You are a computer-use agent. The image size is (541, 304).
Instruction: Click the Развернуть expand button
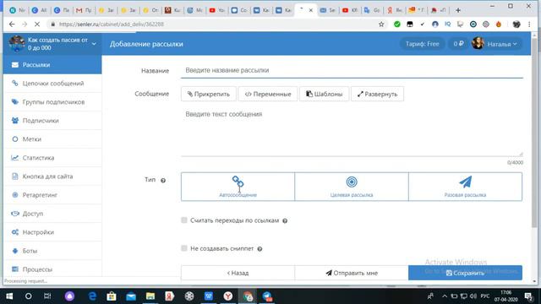(x=378, y=94)
